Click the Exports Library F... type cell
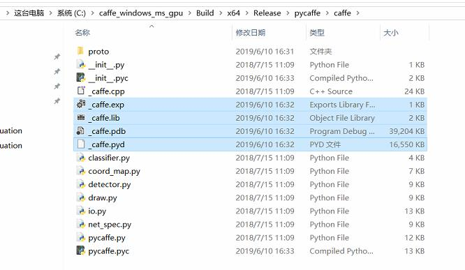 point(342,105)
